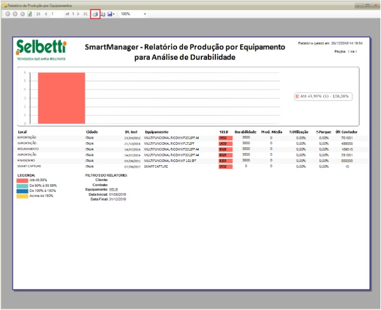Click the SmartManager report title
381x310 pixels.
pyautogui.click(x=185, y=52)
